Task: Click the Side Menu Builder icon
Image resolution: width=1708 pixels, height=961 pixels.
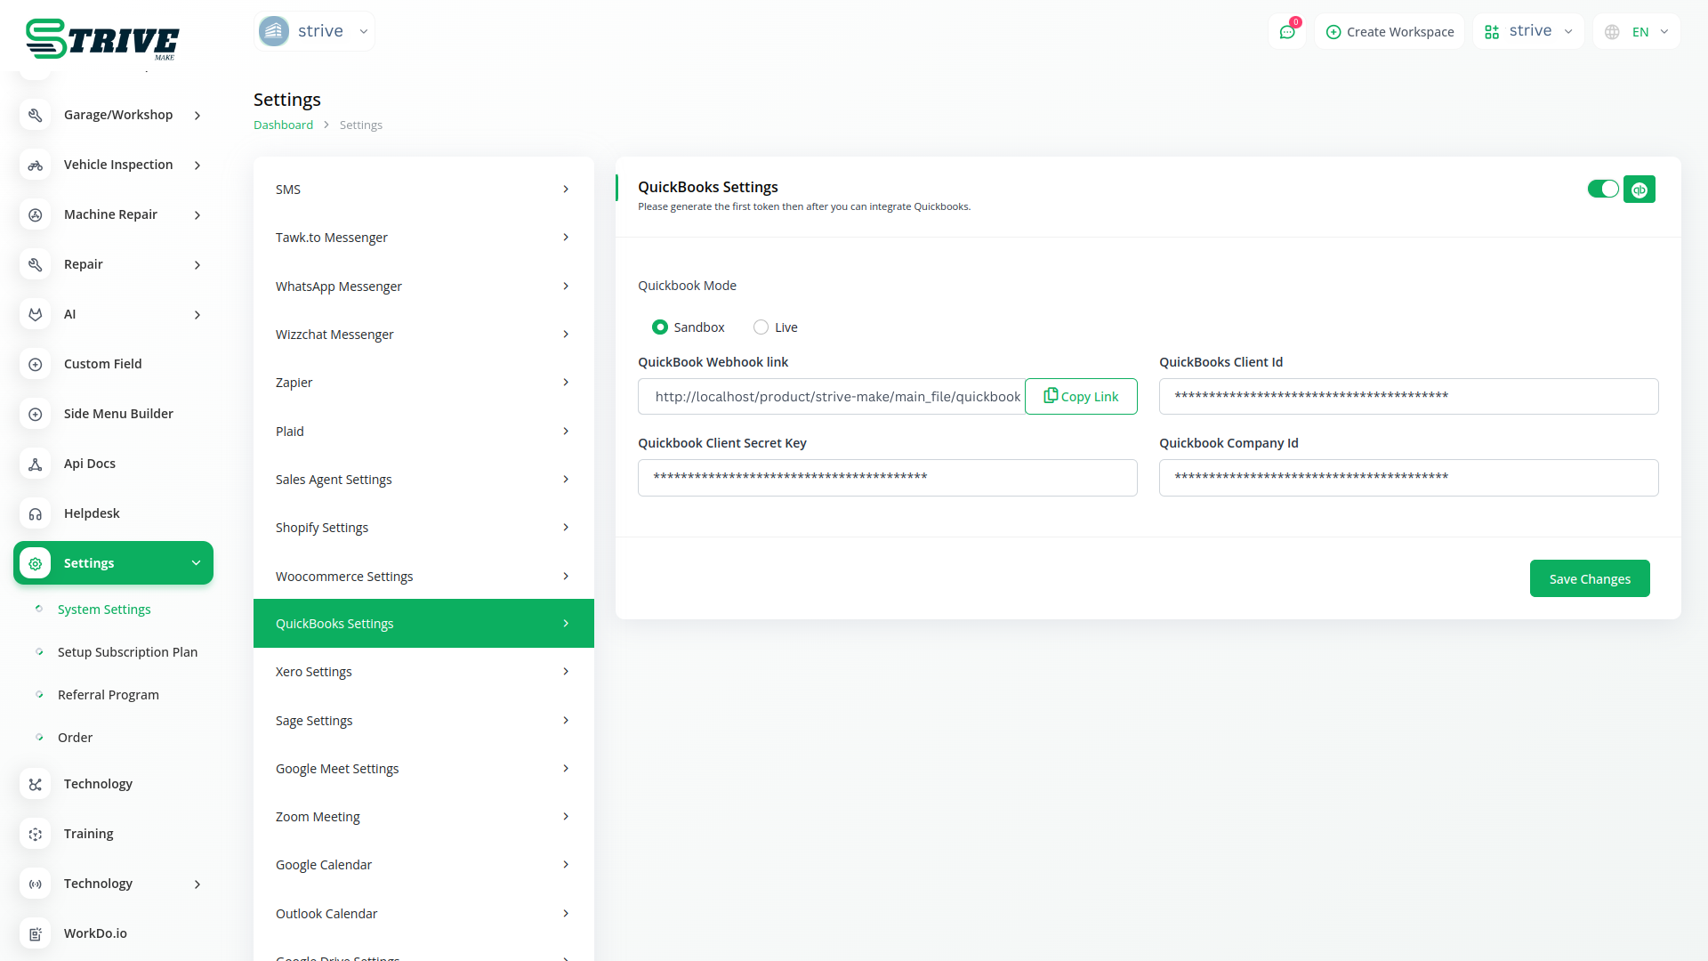Action: pyautogui.click(x=36, y=414)
